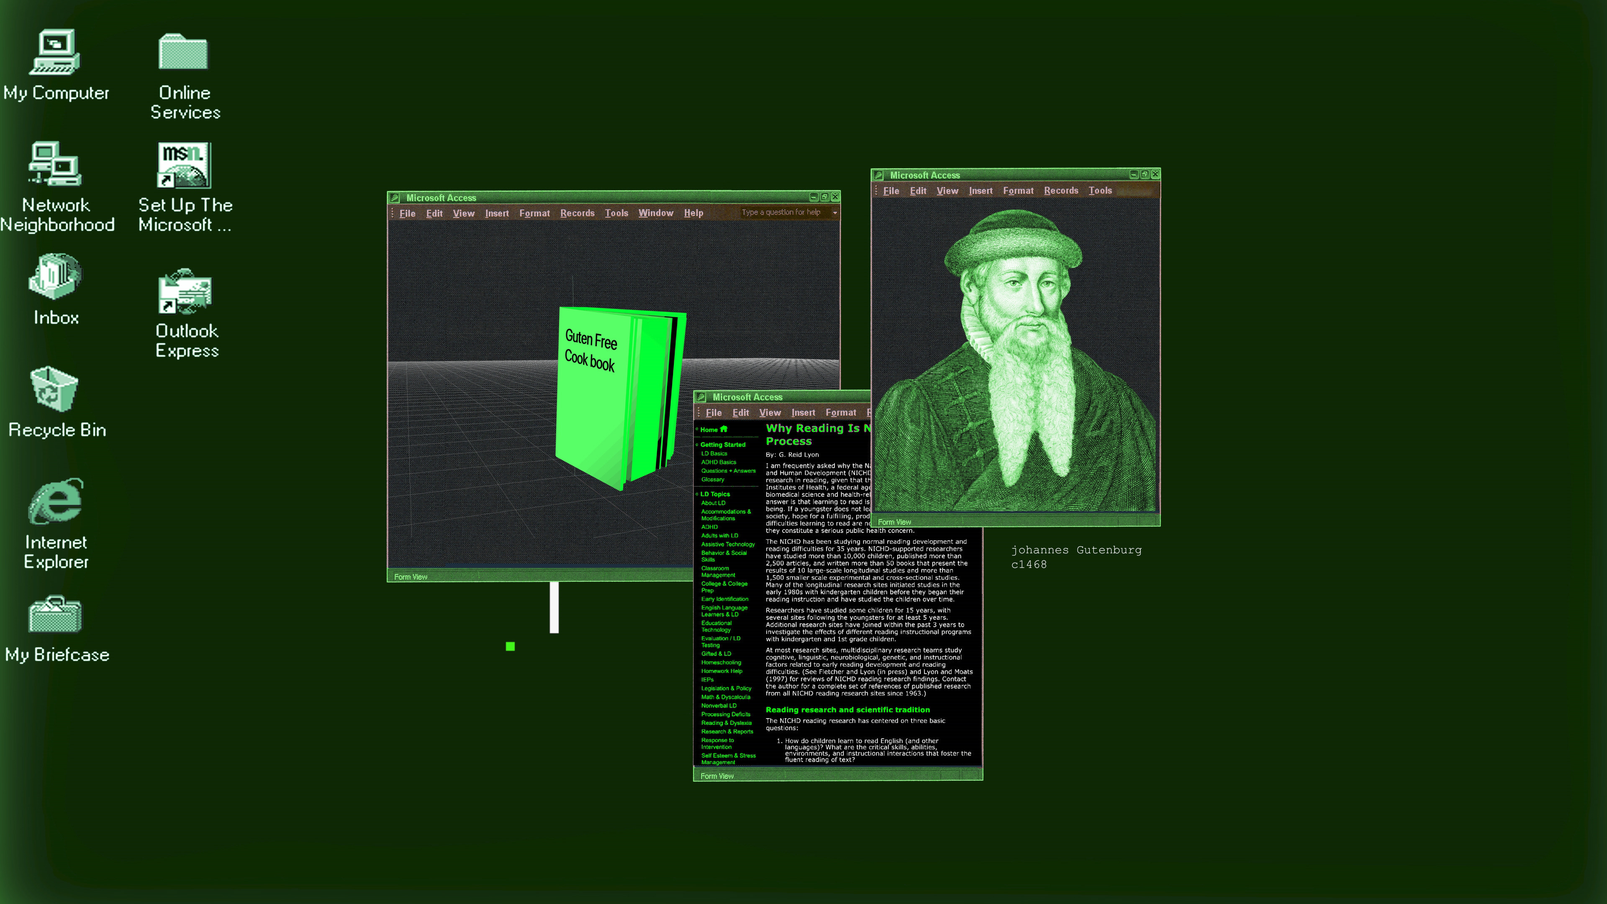Select the Recycle Bin icon

coord(54,389)
